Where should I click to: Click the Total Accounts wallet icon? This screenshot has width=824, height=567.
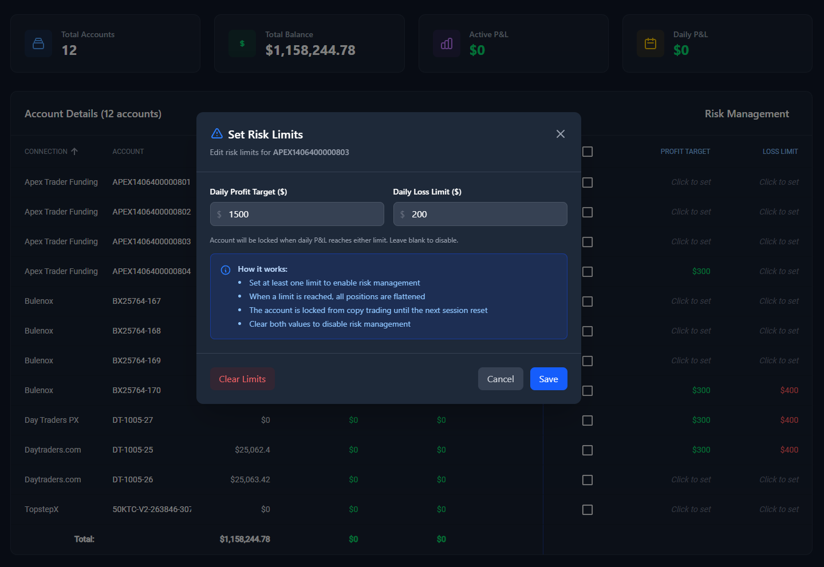coord(38,43)
